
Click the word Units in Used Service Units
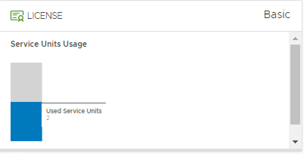[94, 111]
